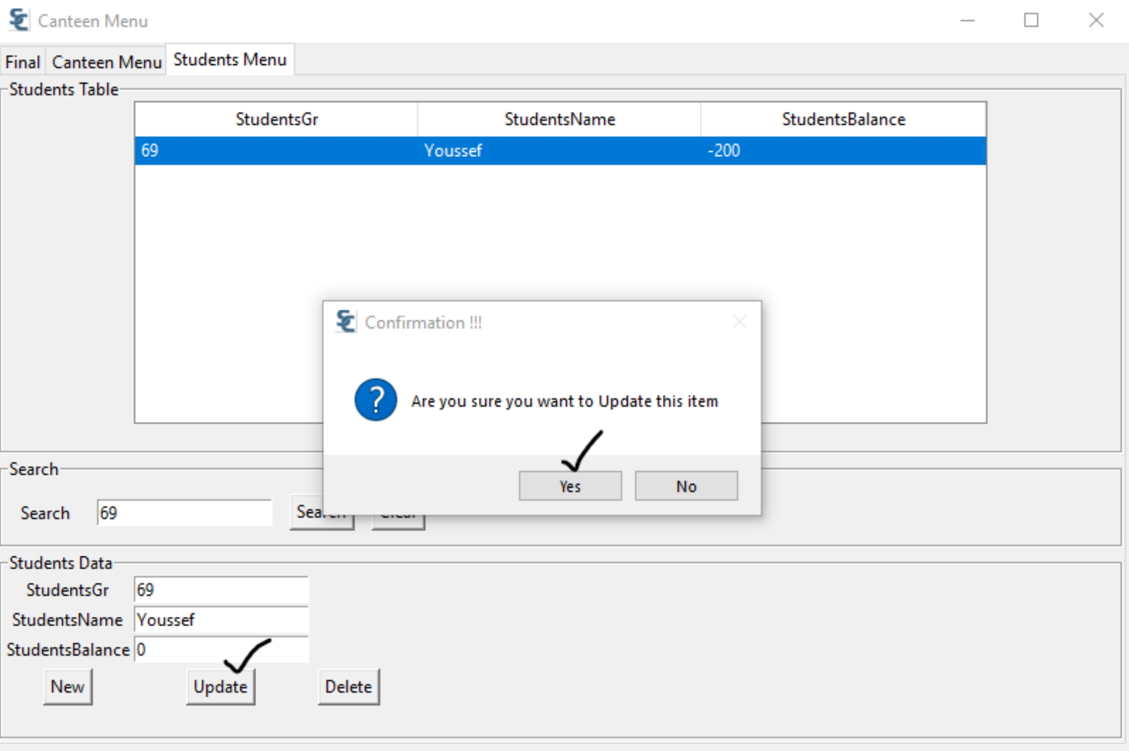The width and height of the screenshot is (1129, 751).
Task: Click the Confirmation dialog logo icon
Action: [x=345, y=322]
